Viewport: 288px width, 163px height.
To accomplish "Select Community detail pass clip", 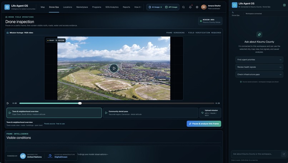I will pos(150,113).
